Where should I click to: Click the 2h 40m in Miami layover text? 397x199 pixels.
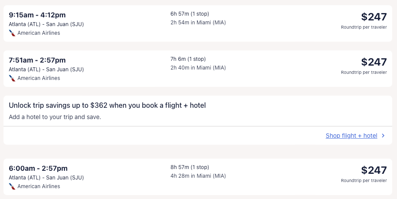tap(198, 68)
